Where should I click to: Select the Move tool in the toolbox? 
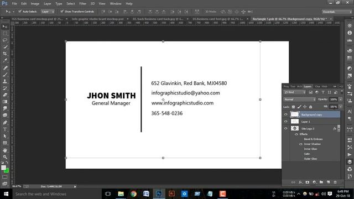(5, 27)
